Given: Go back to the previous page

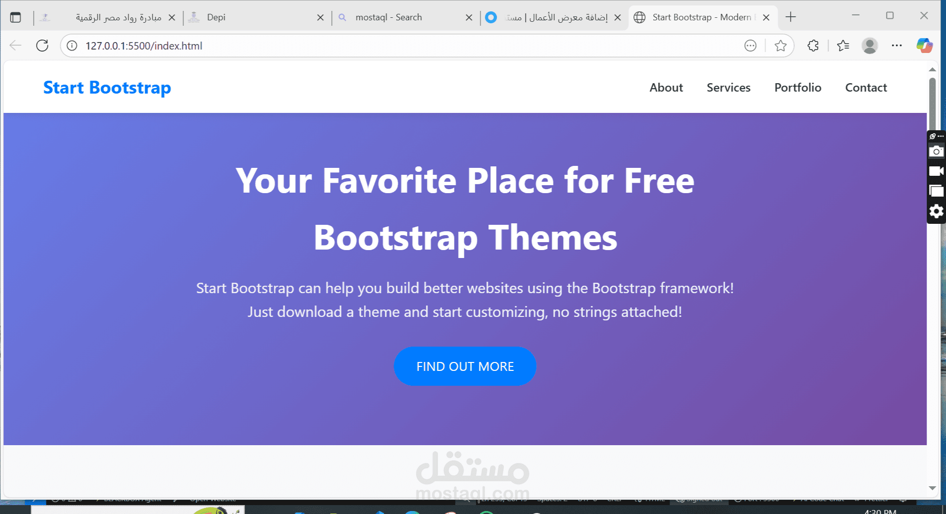Looking at the screenshot, I should pyautogui.click(x=15, y=46).
